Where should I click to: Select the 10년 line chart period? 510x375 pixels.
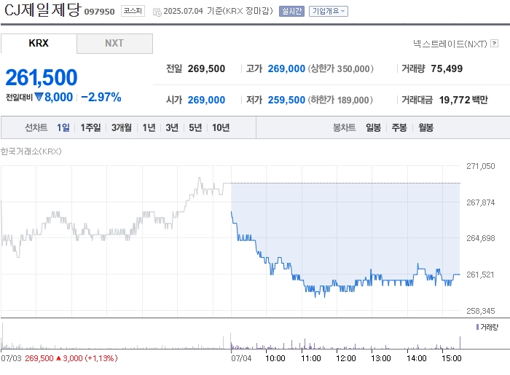pyautogui.click(x=221, y=127)
